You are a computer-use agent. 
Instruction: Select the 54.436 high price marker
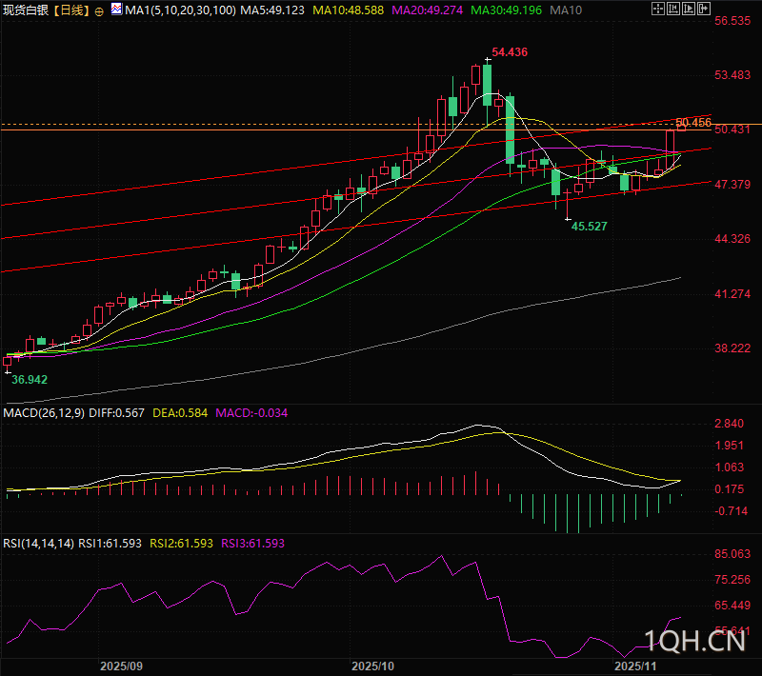[x=511, y=51]
